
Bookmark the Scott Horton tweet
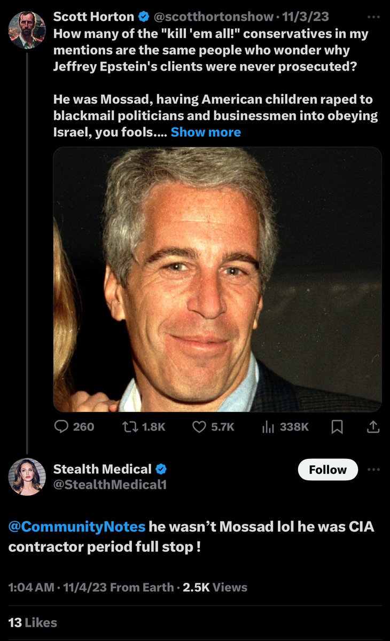337,426
